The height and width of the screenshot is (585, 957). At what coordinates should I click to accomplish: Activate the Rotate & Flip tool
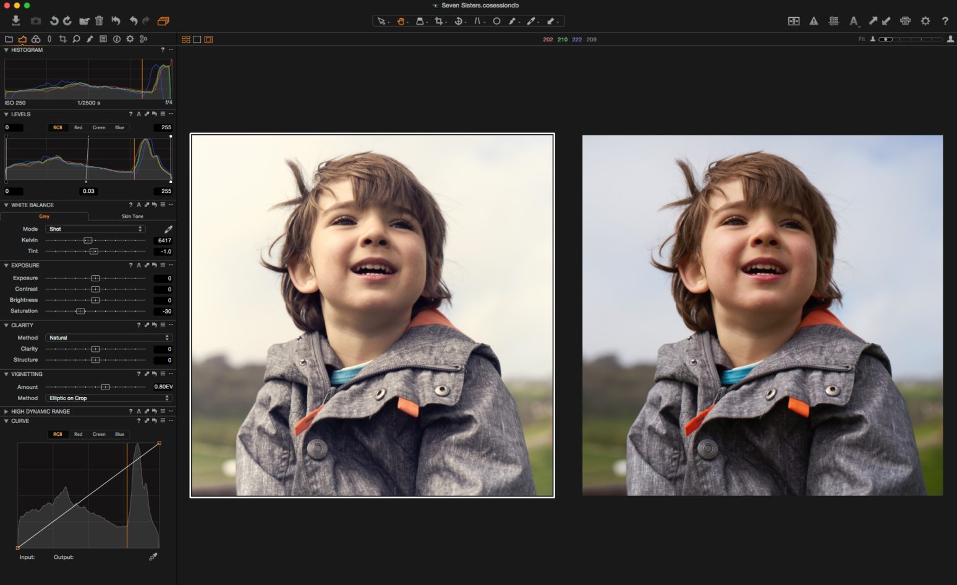coord(459,20)
